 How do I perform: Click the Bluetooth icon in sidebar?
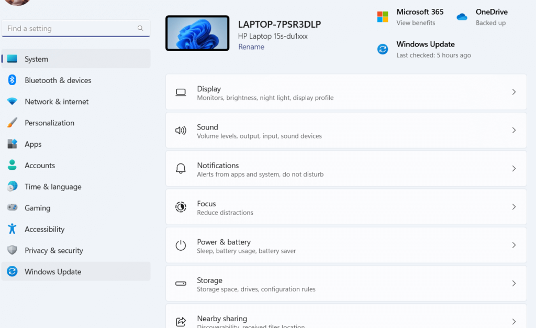click(13, 80)
